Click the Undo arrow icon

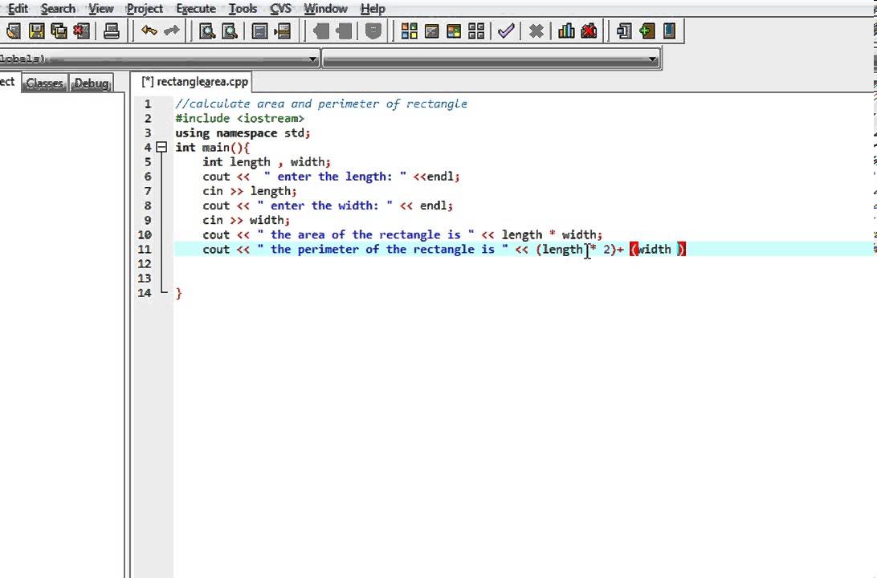pos(149,31)
